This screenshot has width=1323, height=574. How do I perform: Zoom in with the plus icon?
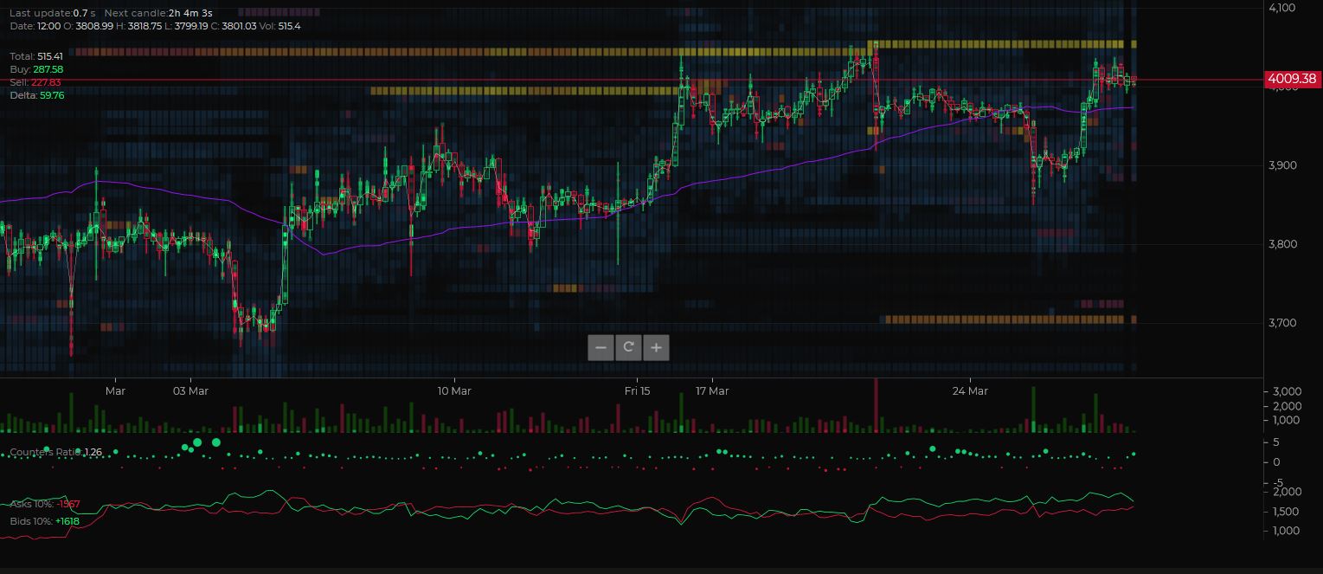(x=656, y=347)
